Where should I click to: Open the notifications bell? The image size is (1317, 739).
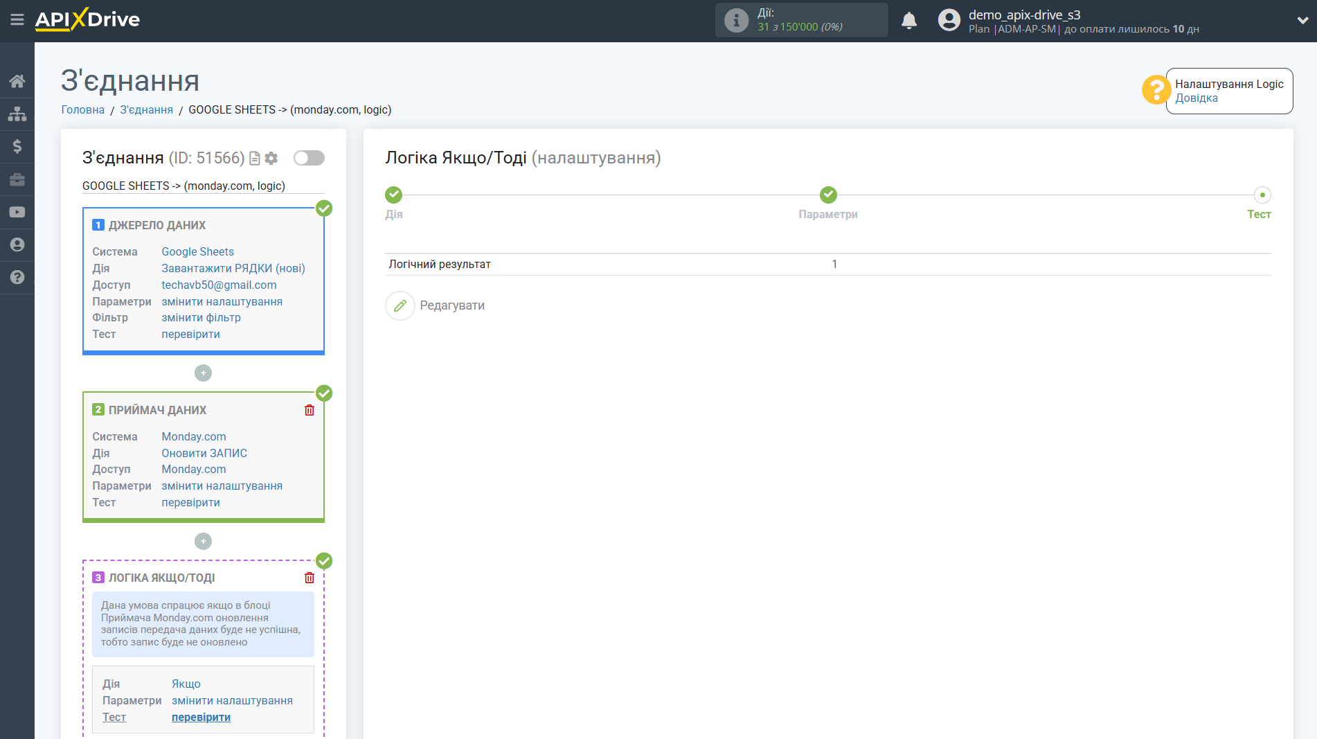point(909,20)
